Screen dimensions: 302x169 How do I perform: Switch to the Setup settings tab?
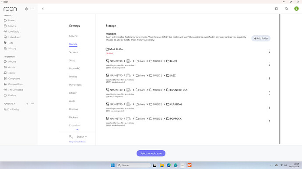72,61
